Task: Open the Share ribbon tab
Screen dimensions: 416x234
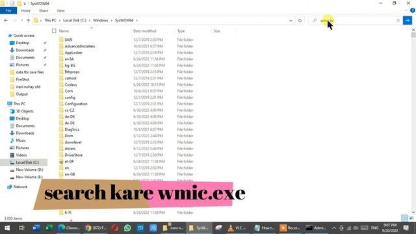Action: point(44,10)
